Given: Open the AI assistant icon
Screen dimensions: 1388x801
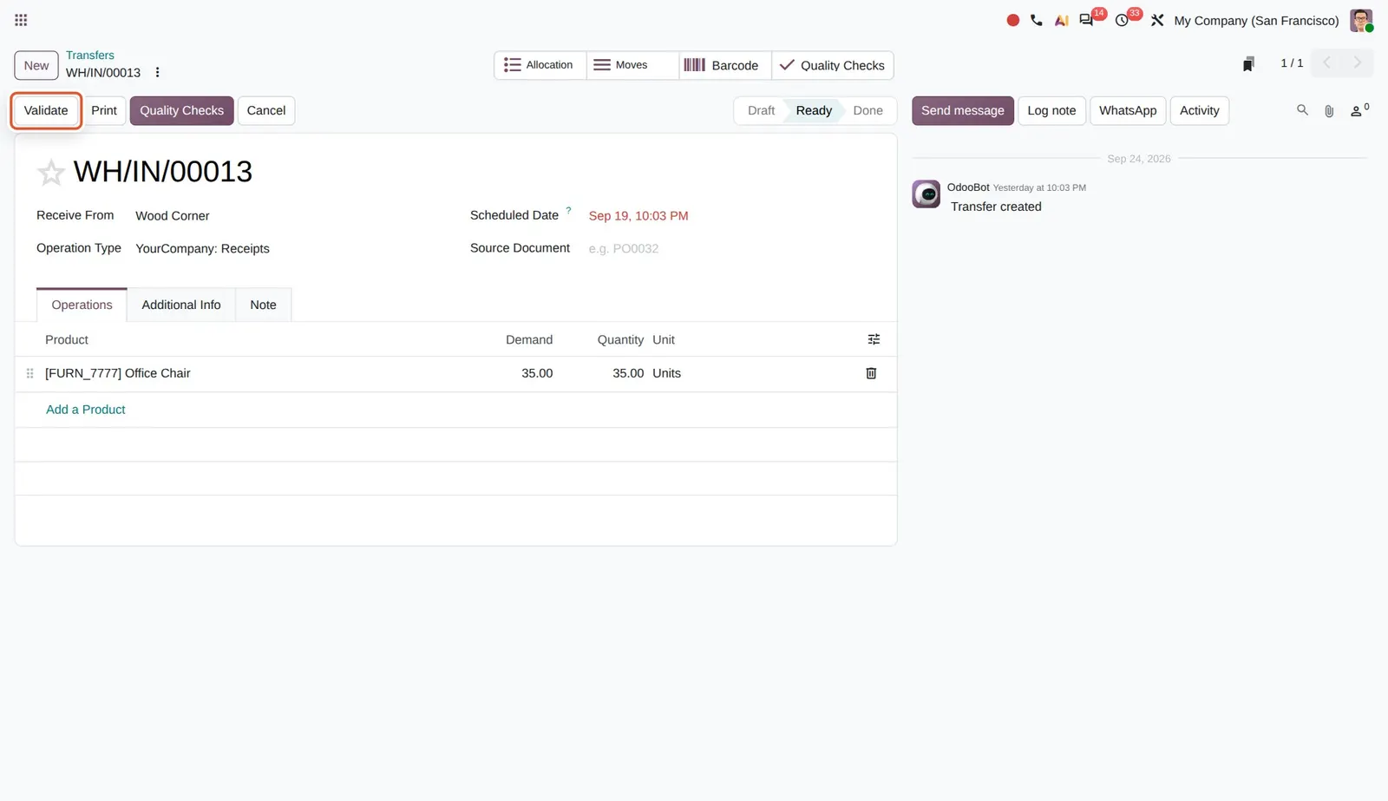Looking at the screenshot, I should (x=1061, y=20).
